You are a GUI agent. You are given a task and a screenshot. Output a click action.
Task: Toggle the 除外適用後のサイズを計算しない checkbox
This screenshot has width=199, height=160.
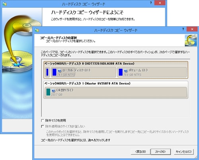(43, 126)
